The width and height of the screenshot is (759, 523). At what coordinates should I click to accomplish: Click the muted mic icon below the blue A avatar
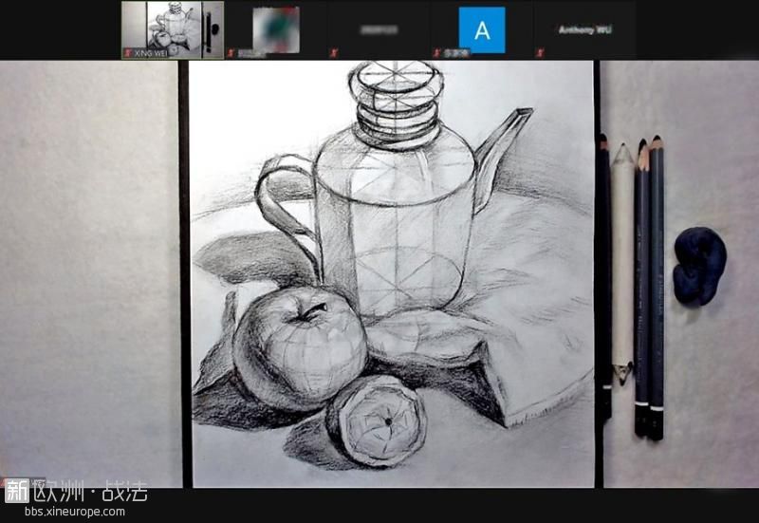click(x=436, y=53)
